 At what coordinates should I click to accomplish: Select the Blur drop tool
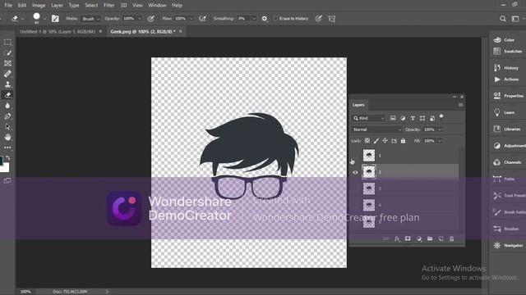[7, 106]
